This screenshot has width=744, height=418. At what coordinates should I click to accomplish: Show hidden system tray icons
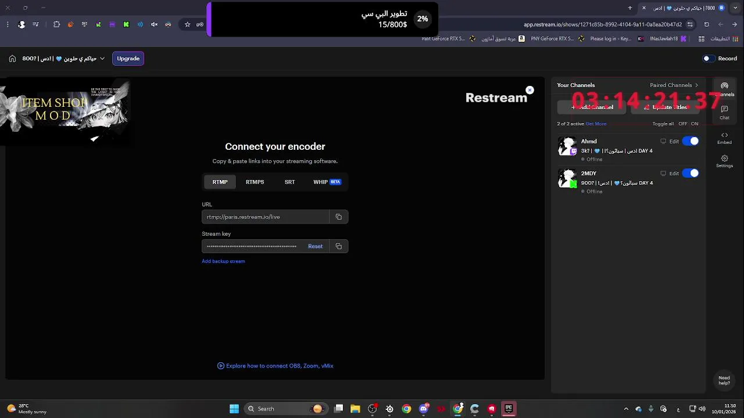click(x=626, y=409)
